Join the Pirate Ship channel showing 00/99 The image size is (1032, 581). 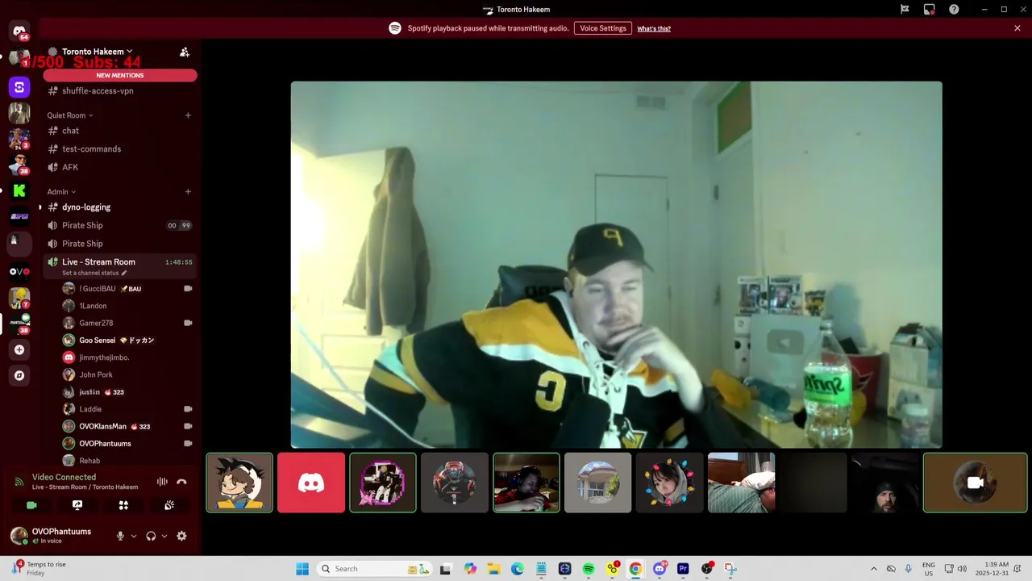120,225
